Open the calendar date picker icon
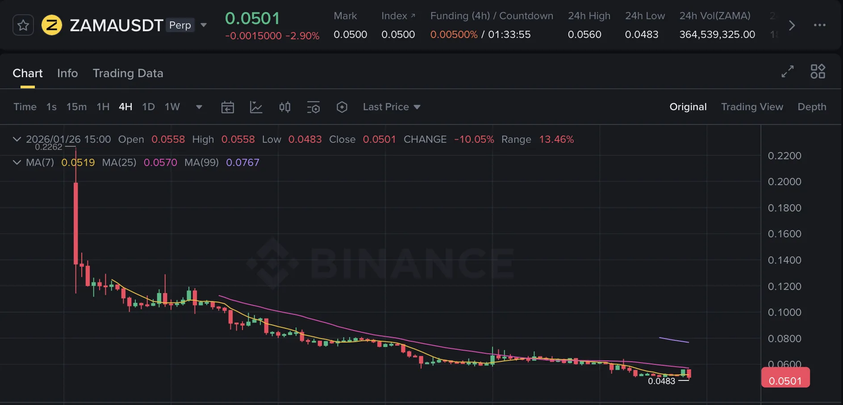 (228, 107)
